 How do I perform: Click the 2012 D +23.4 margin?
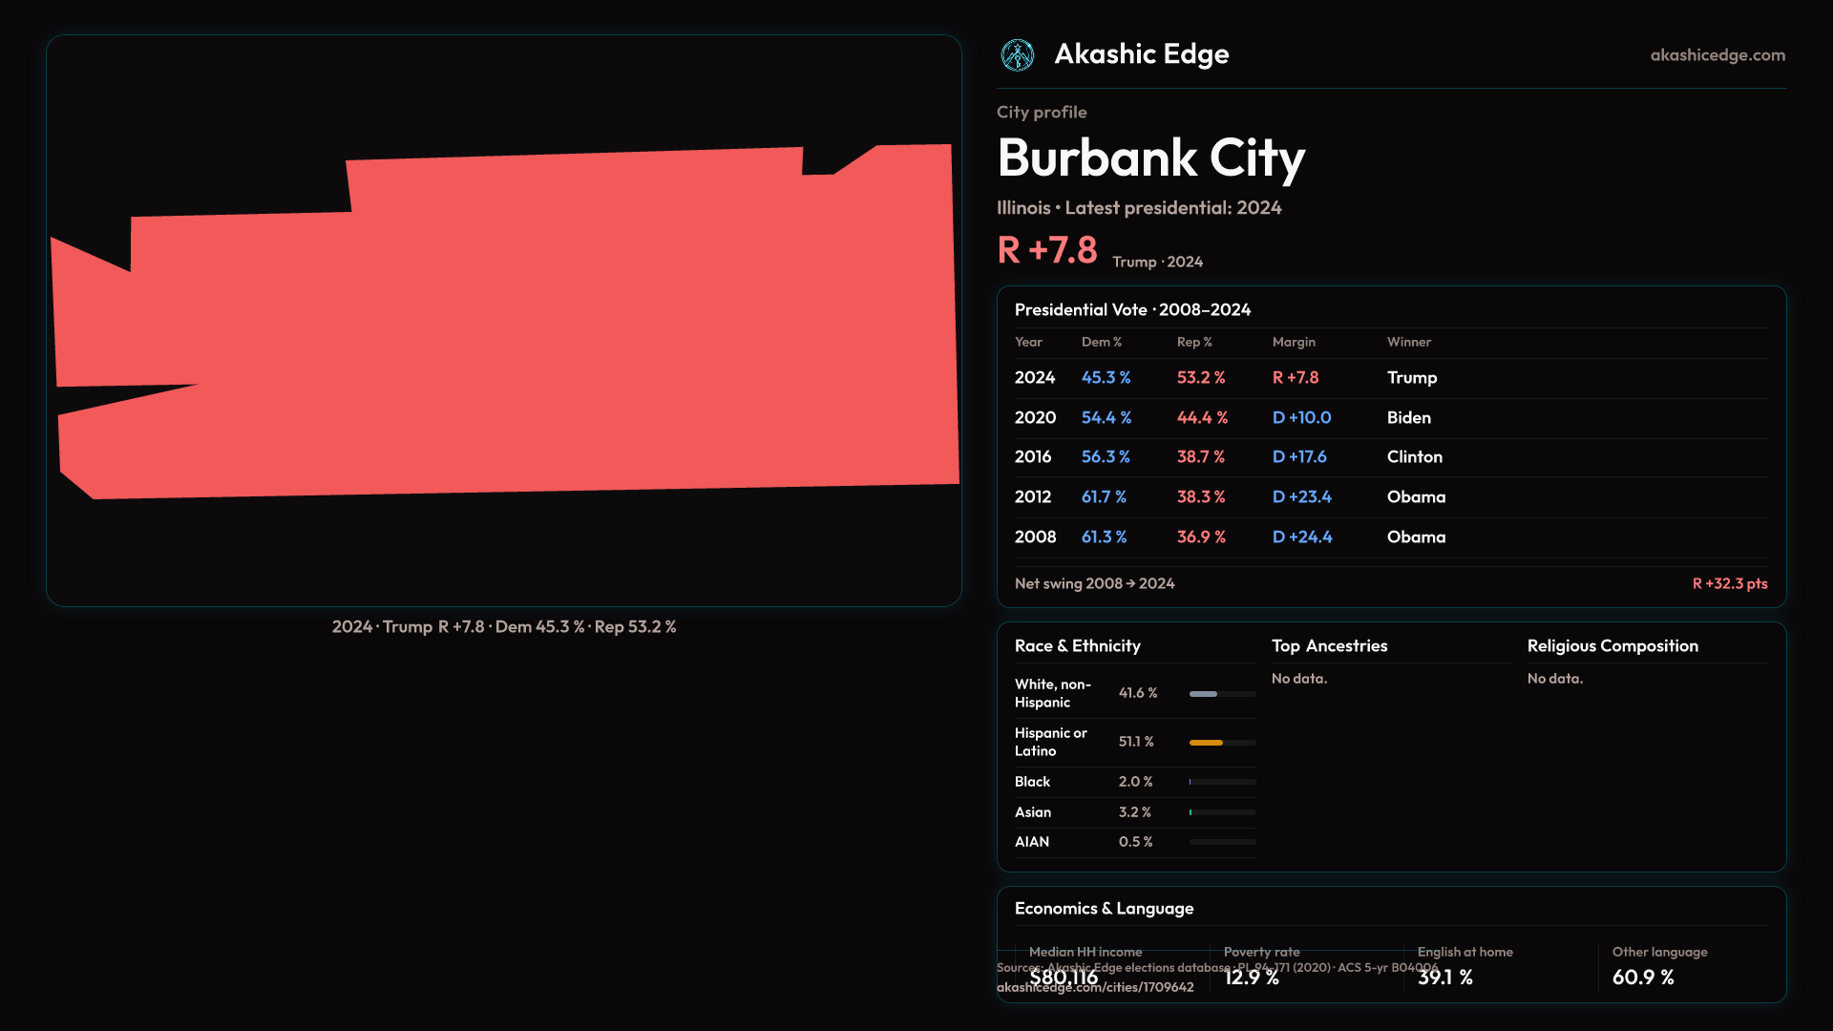coord(1301,497)
